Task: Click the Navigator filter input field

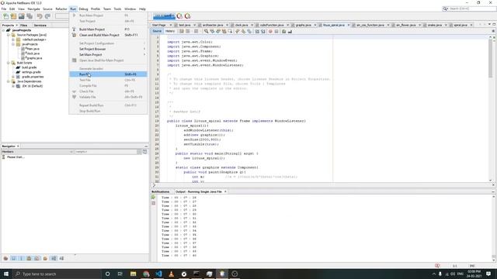Action: click(106, 152)
